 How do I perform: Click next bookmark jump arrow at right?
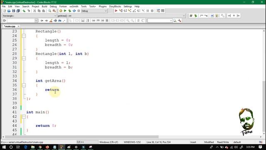pyautogui.click(x=238, y=16)
